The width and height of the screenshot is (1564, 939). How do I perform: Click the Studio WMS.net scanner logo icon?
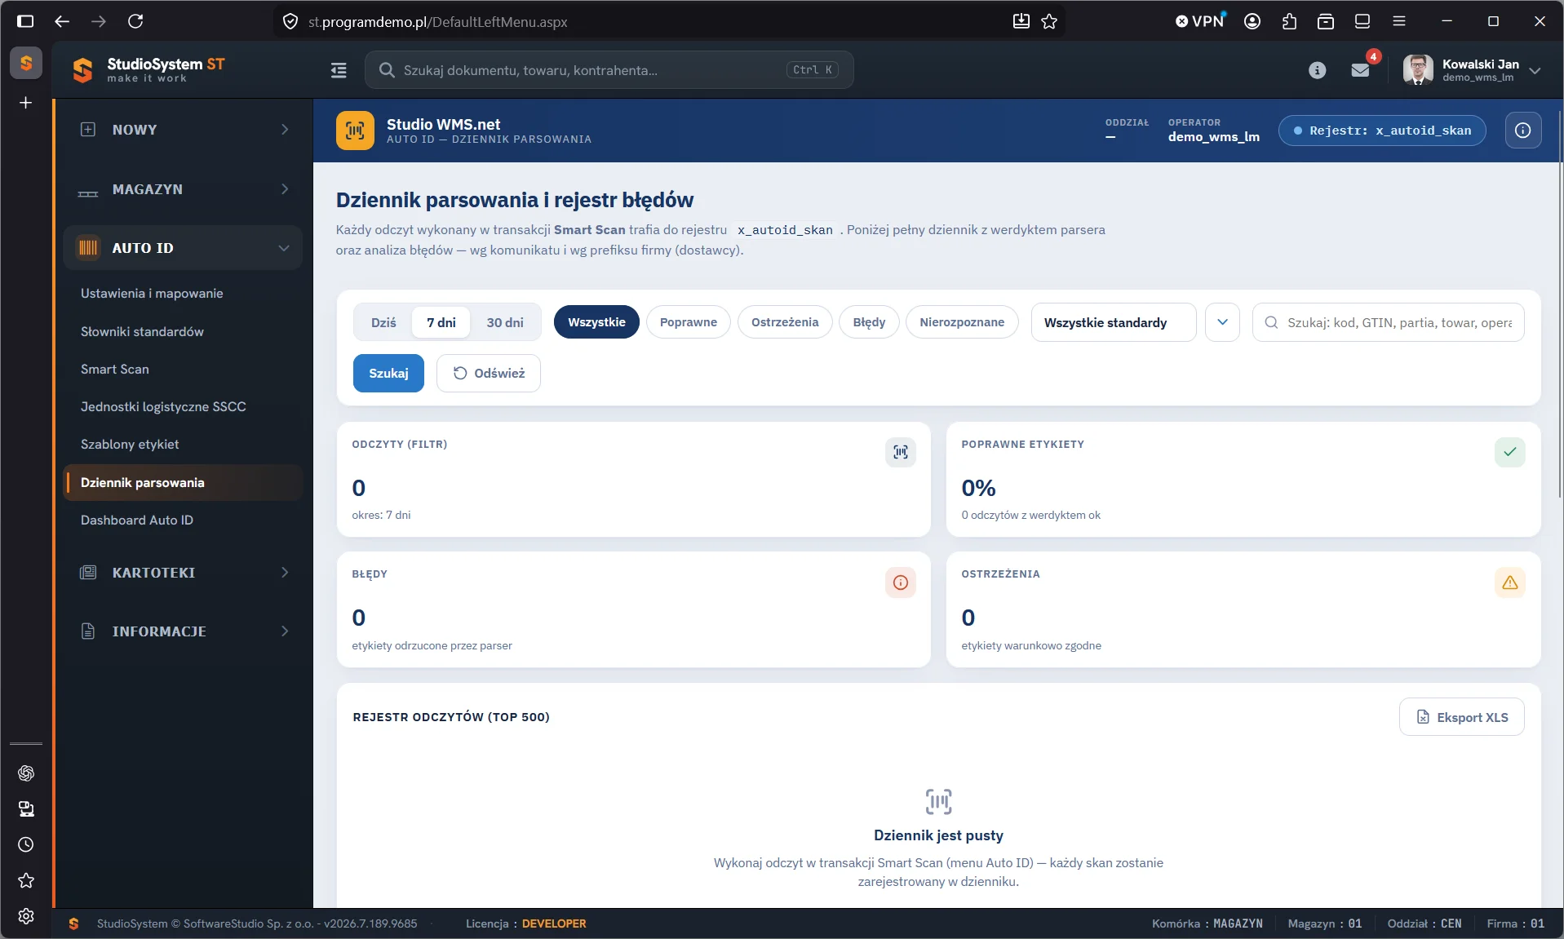click(355, 131)
